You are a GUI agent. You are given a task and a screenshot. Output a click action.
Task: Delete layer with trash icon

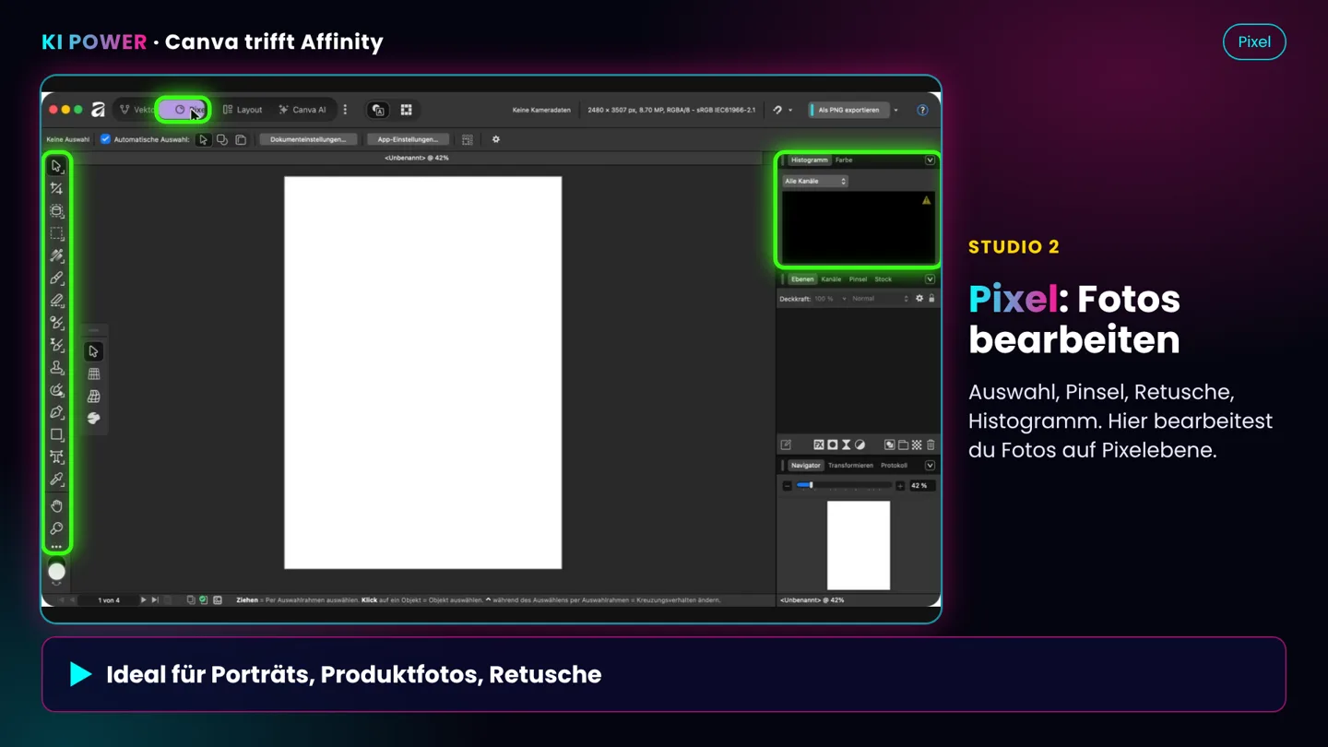(931, 445)
